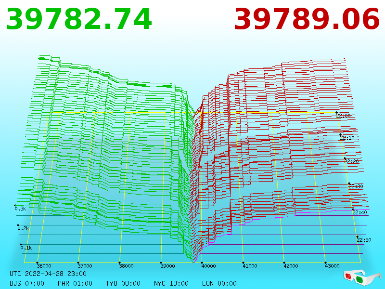Viewport: 385px width, 289px height.
Task: Click the NYC 19:00 clock
Action: [171, 283]
